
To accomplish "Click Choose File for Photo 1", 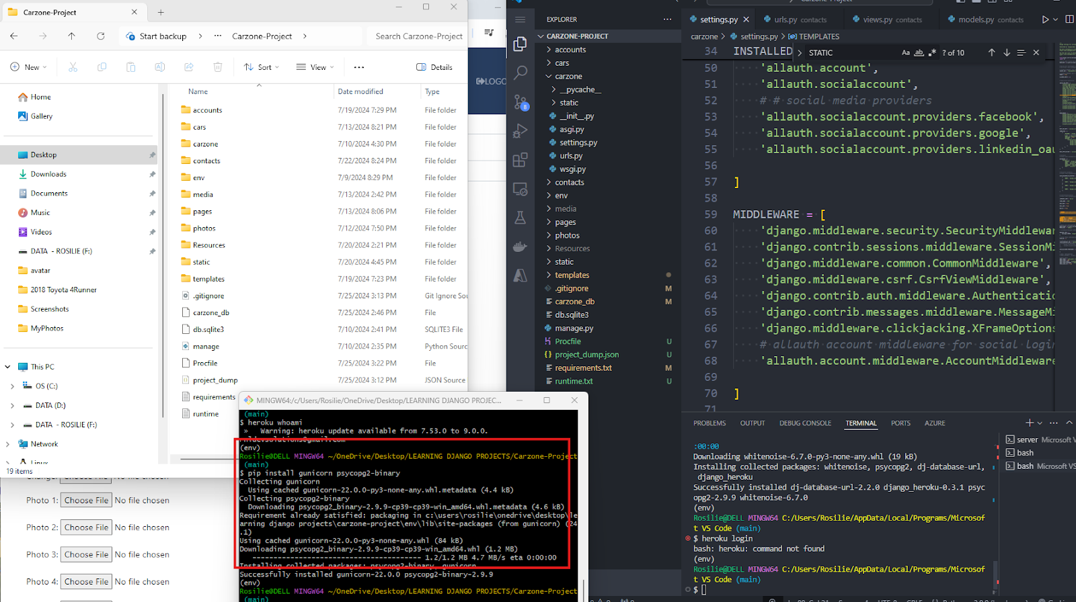I will click(87, 501).
